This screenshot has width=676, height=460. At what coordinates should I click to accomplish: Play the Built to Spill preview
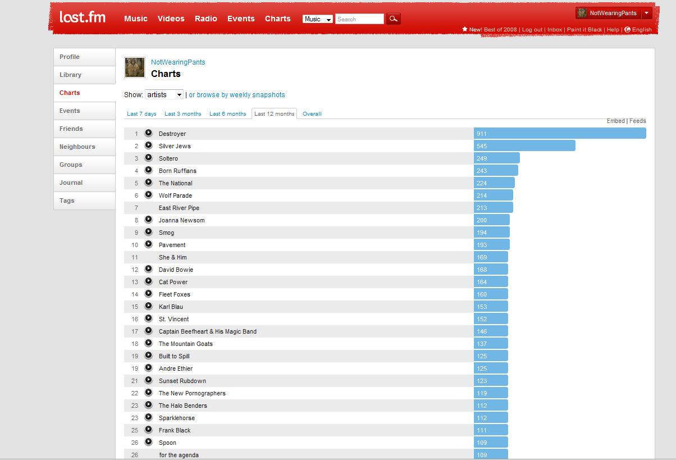click(148, 355)
